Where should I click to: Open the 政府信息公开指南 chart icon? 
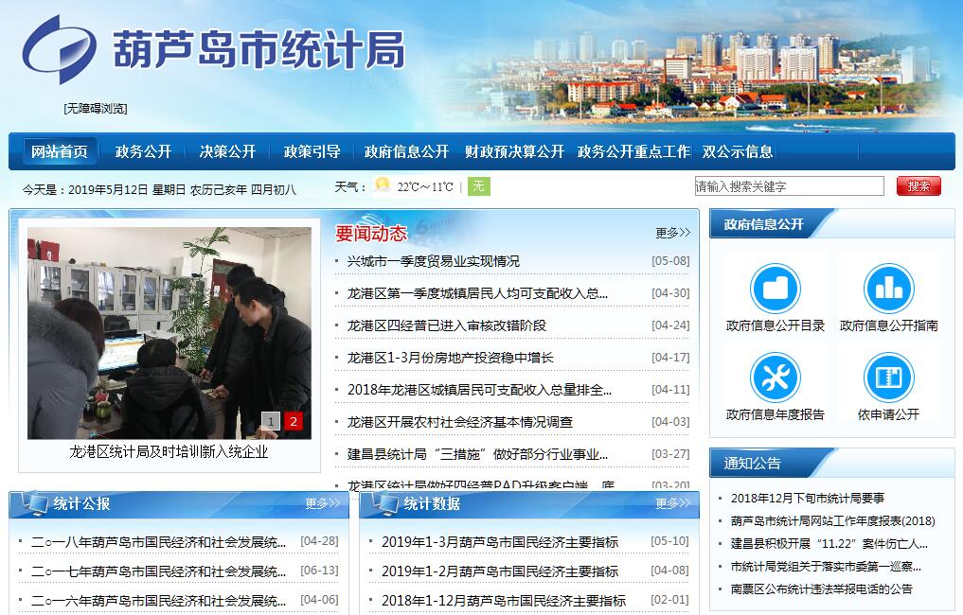point(888,289)
